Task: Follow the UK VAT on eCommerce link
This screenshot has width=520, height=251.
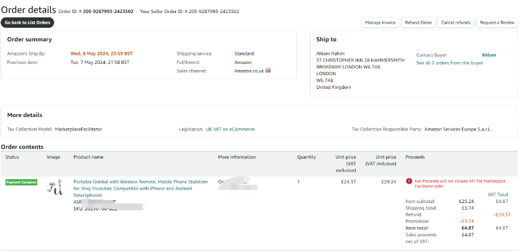Action: 230,129
